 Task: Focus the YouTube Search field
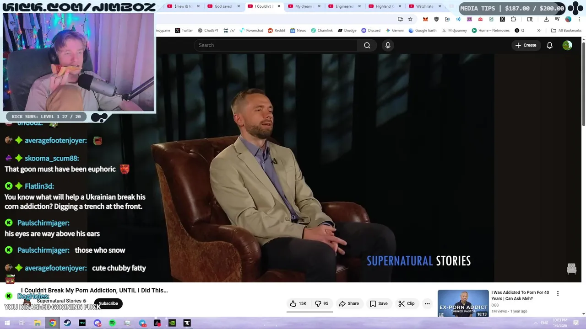[276, 45]
